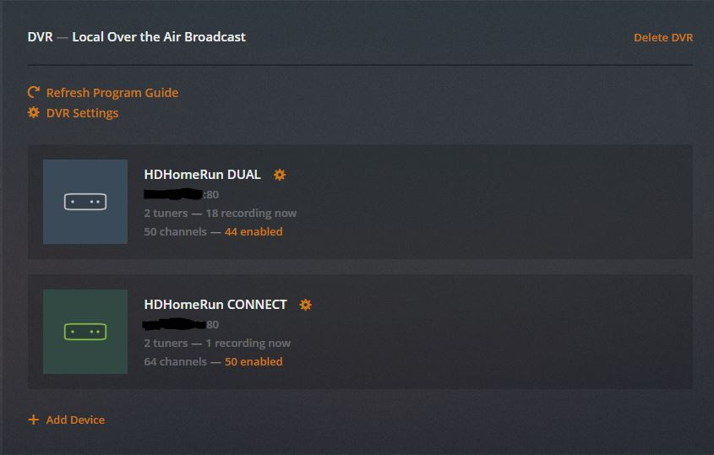Delete this DVR
The height and width of the screenshot is (455, 714).
pos(662,38)
